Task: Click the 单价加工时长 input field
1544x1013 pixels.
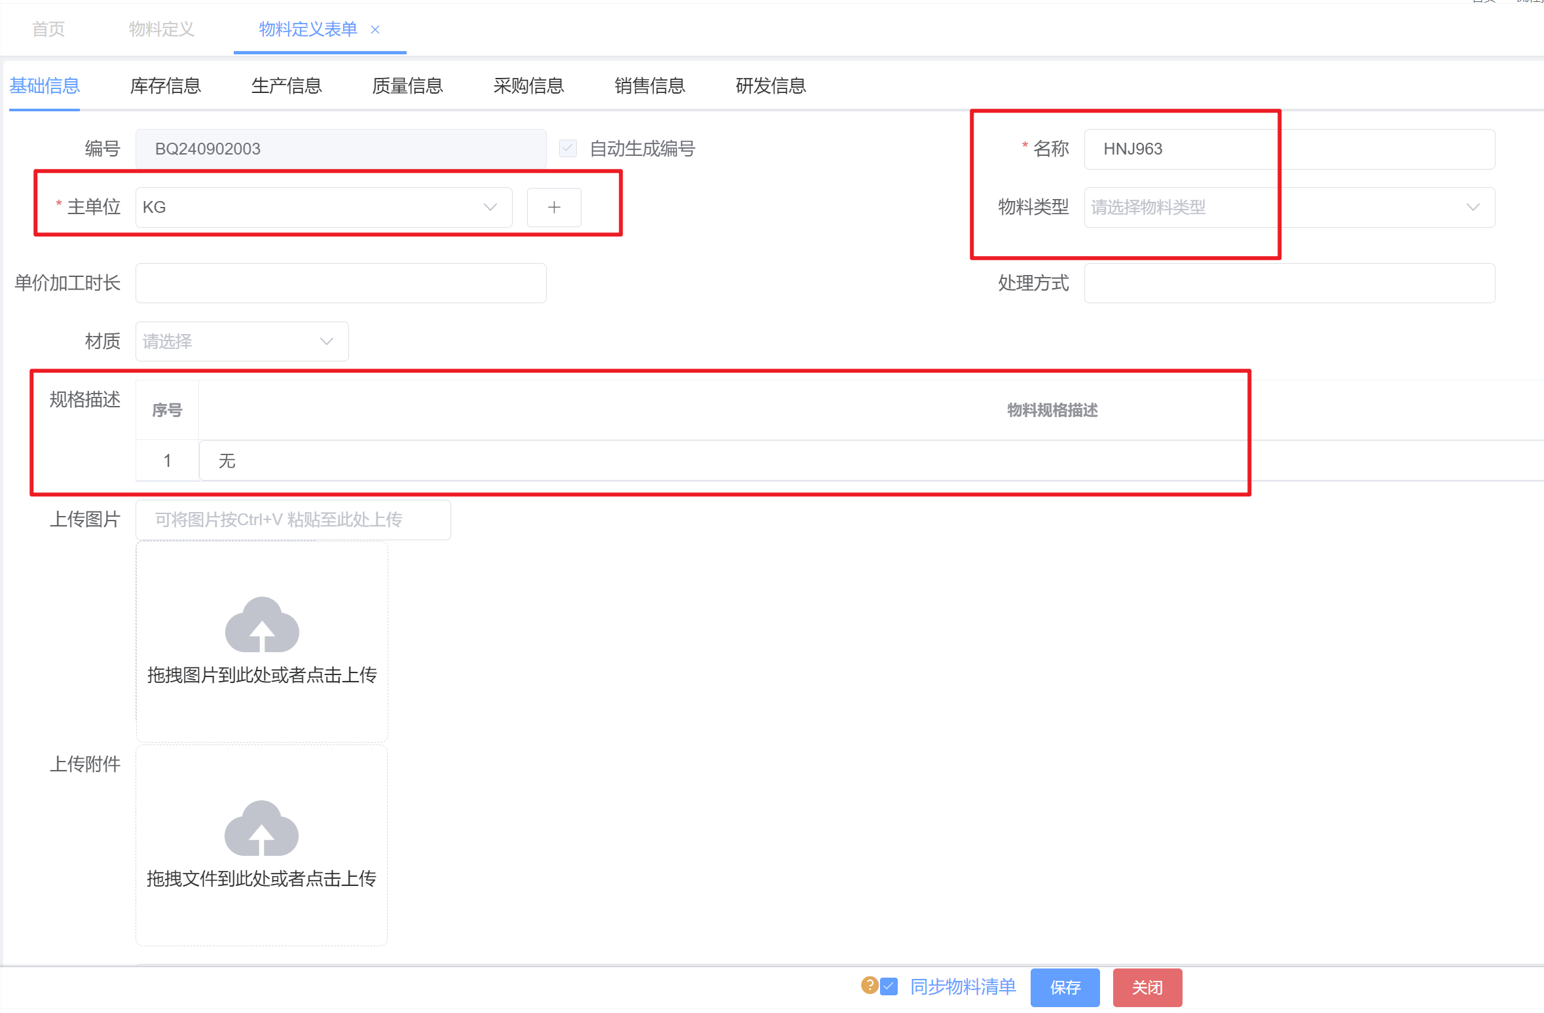Action: 340,283
